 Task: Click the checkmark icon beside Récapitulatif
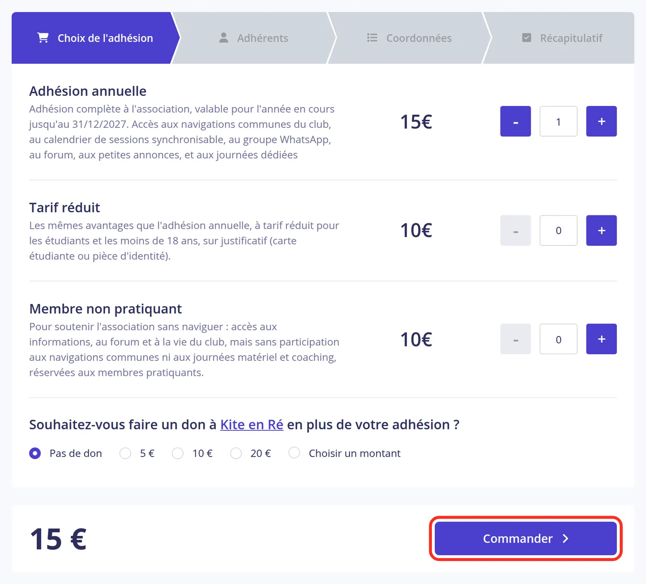tap(526, 38)
